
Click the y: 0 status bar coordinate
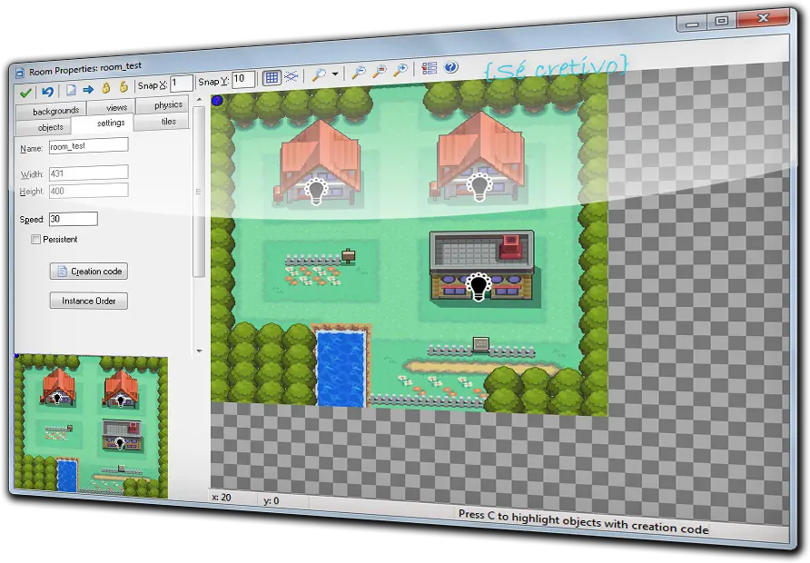tap(272, 500)
